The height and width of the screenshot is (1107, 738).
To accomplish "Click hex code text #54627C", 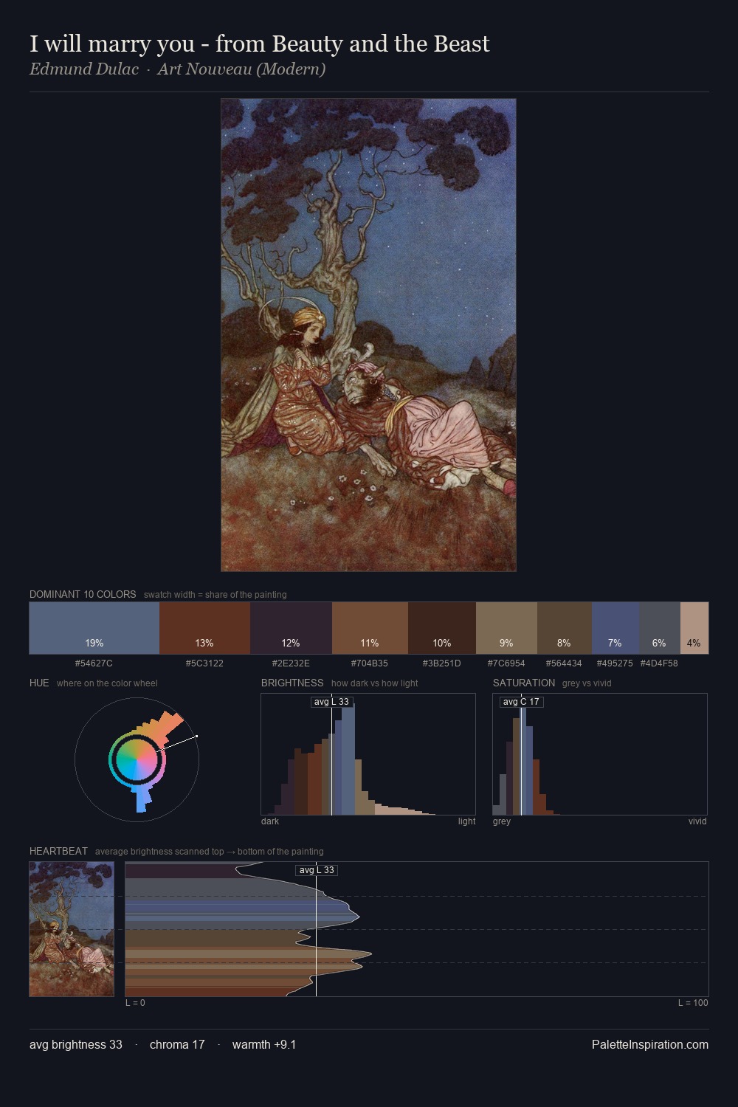I will coord(94,663).
